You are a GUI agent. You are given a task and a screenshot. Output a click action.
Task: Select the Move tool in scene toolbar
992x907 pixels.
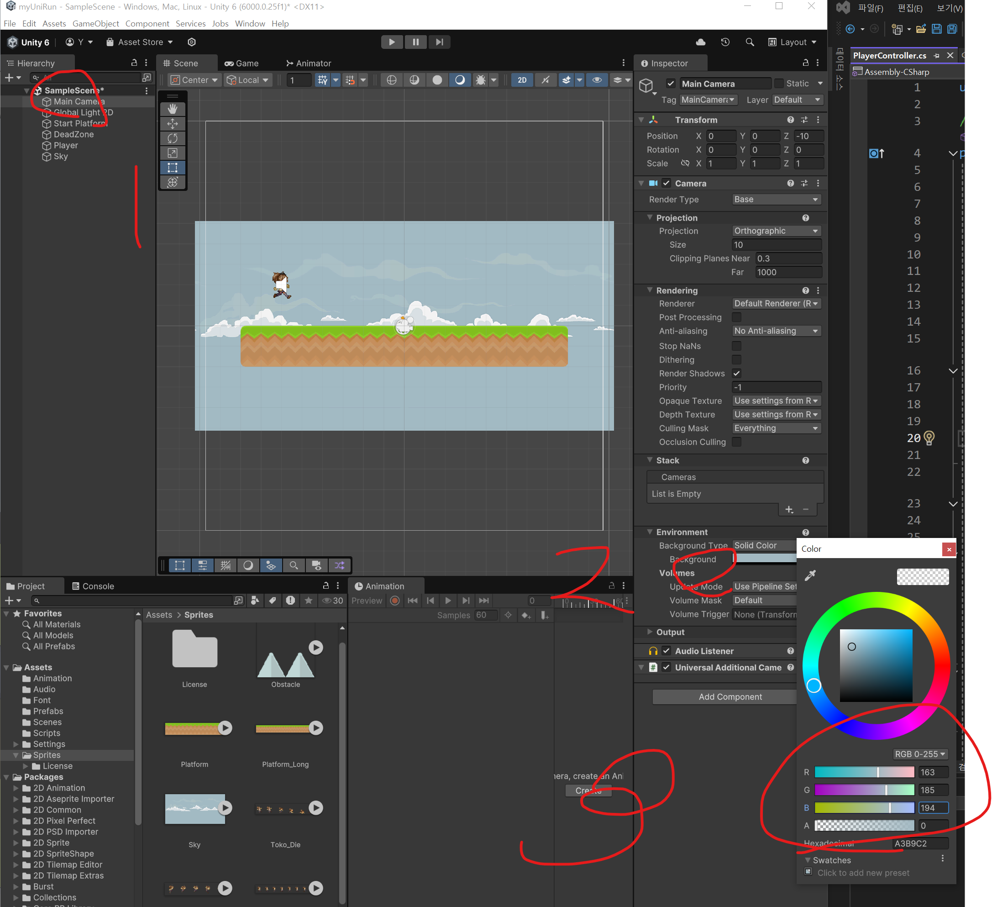click(x=172, y=123)
